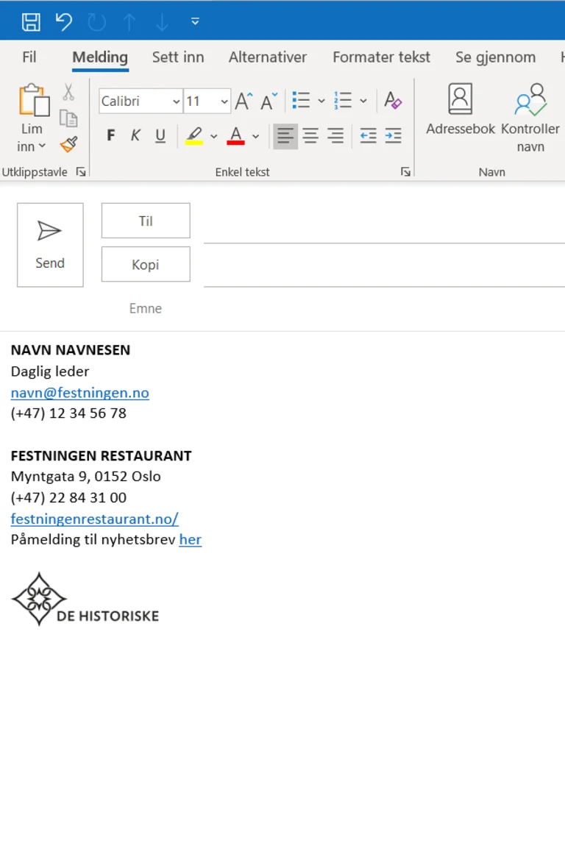
Task: Click the Clear formatting icon
Action: [393, 101]
